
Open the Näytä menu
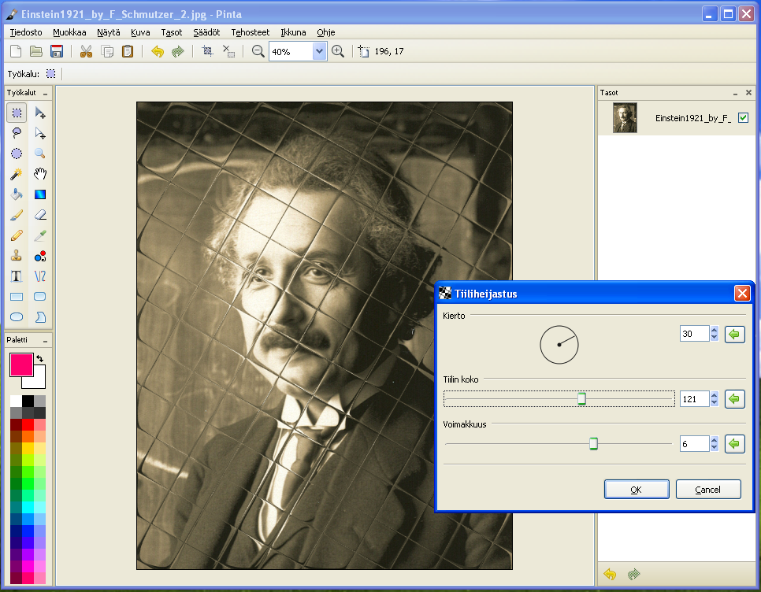[x=108, y=32]
